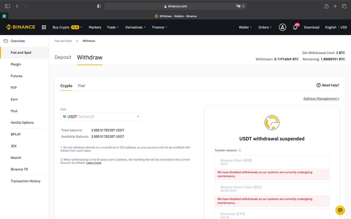Click the binance.com address bar
The width and height of the screenshot is (351, 219).
(x=175, y=6)
